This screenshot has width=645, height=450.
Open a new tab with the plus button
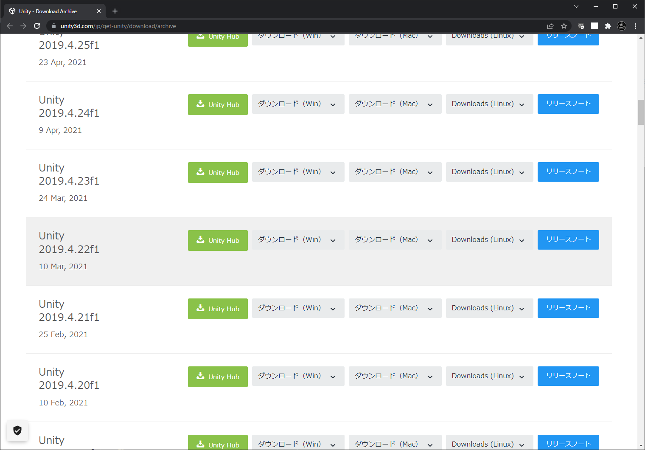(115, 11)
